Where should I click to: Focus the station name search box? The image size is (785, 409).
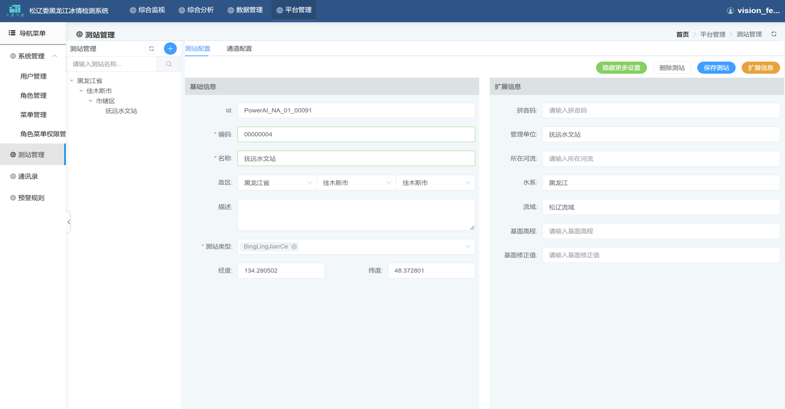tap(112, 64)
